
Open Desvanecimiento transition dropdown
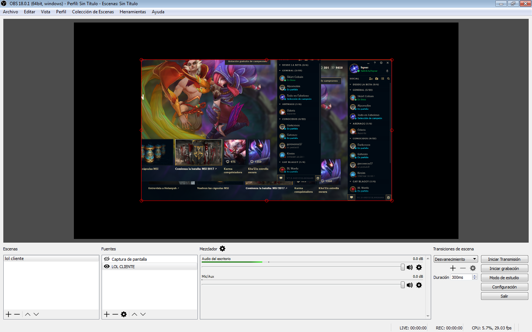456,259
